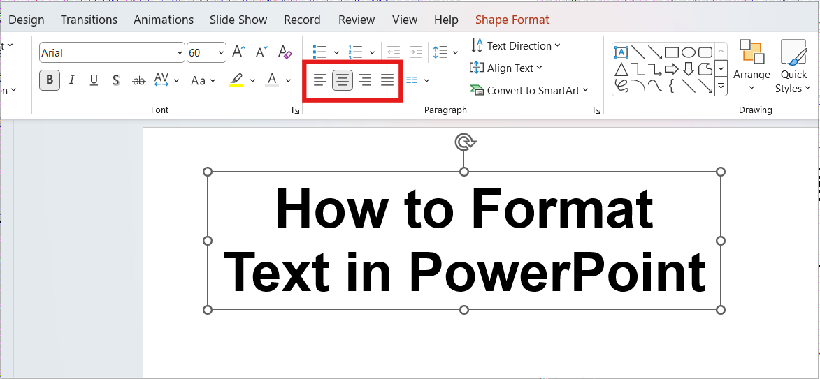Open the Record tab
The image size is (820, 379).
click(x=302, y=20)
